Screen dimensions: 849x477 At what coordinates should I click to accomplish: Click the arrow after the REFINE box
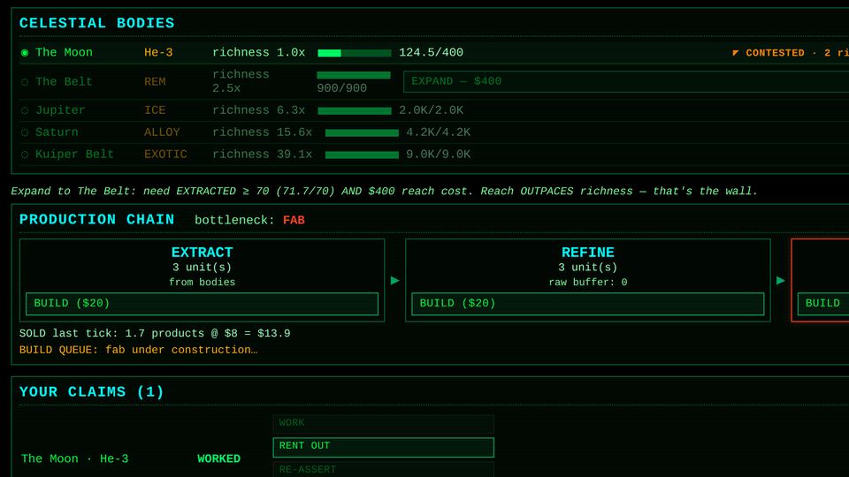[780, 280]
